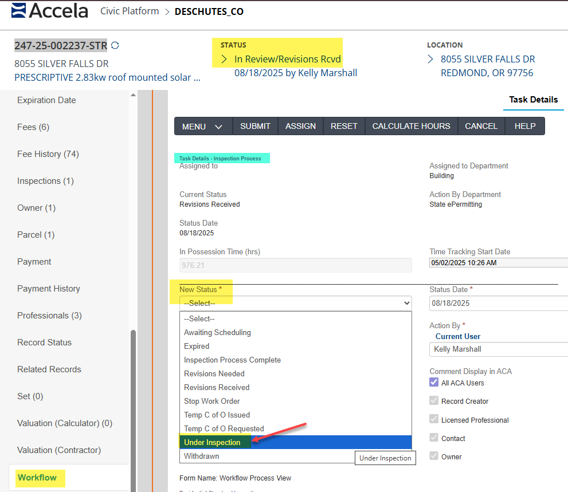
Task: Expand the Status chevron arrow
Action: pyautogui.click(x=224, y=59)
